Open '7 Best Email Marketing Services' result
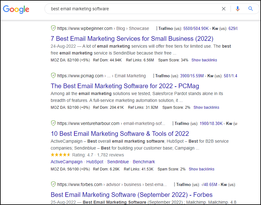The width and height of the screenshot is (261, 205). pos(132,39)
